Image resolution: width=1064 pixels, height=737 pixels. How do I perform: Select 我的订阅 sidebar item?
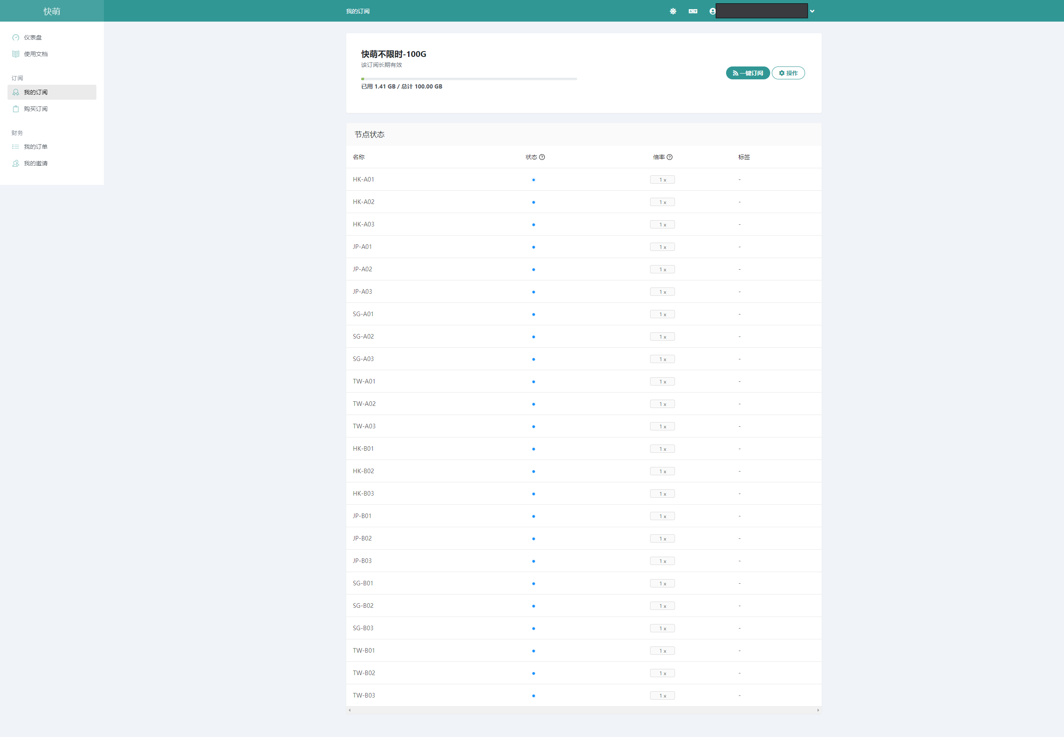tap(36, 92)
